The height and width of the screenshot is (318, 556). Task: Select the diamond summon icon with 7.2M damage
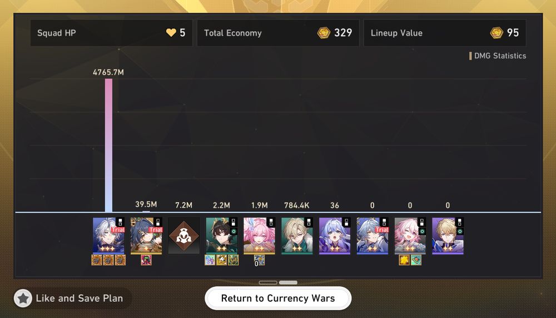point(183,235)
